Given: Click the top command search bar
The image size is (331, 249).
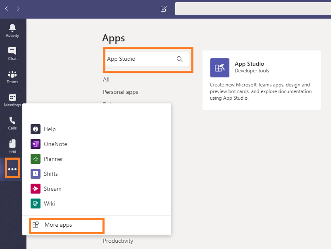Looking at the screenshot, I should (253, 9).
